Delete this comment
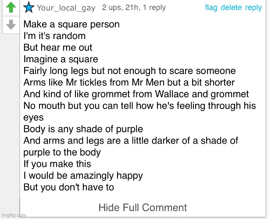Screen dimensions: 268x219 (x=231, y=7)
